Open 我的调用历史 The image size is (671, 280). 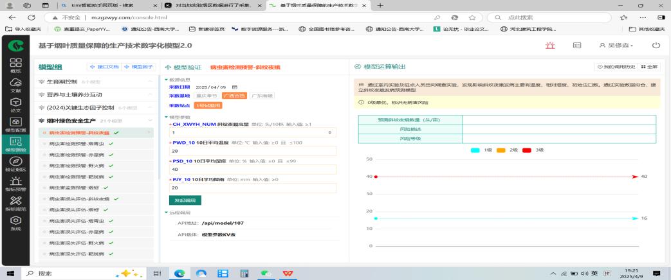(x=616, y=67)
